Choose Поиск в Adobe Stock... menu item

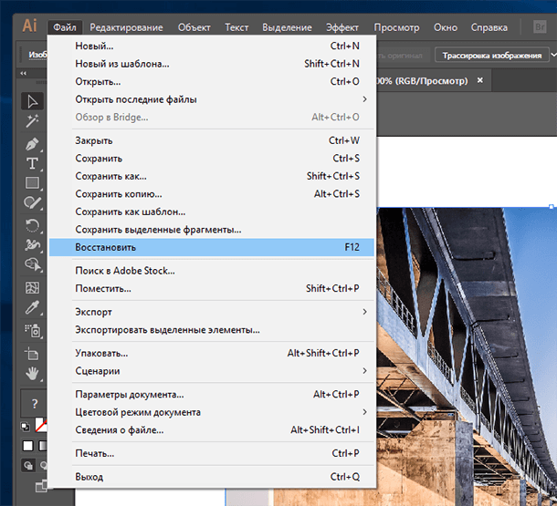click(x=212, y=271)
